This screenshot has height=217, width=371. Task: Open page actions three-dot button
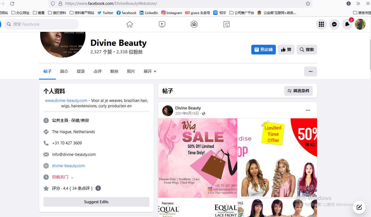tap(311, 71)
